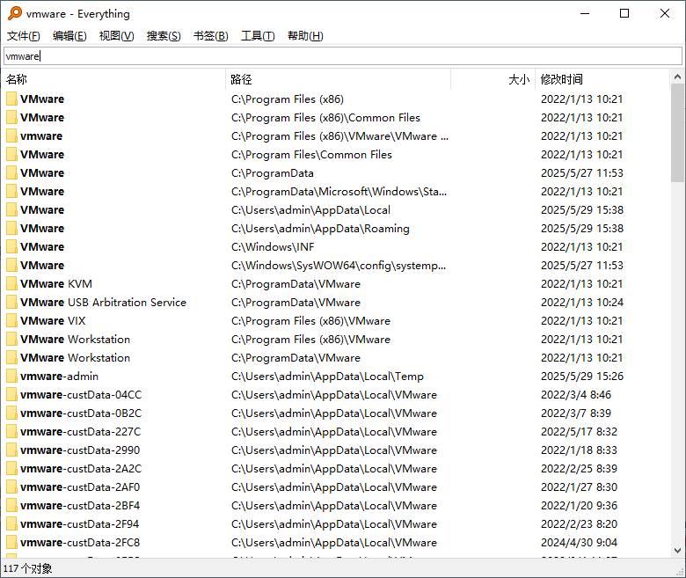This screenshot has width=686, height=578.
Task: Click the scrollbar down arrow
Action: pos(677,551)
